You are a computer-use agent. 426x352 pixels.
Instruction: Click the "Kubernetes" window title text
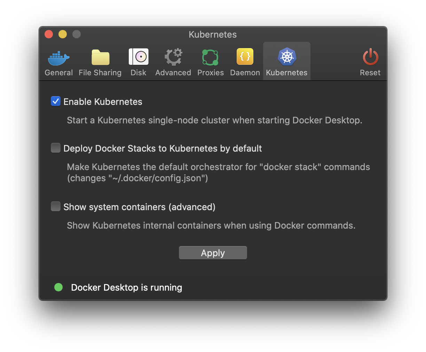[x=213, y=35]
